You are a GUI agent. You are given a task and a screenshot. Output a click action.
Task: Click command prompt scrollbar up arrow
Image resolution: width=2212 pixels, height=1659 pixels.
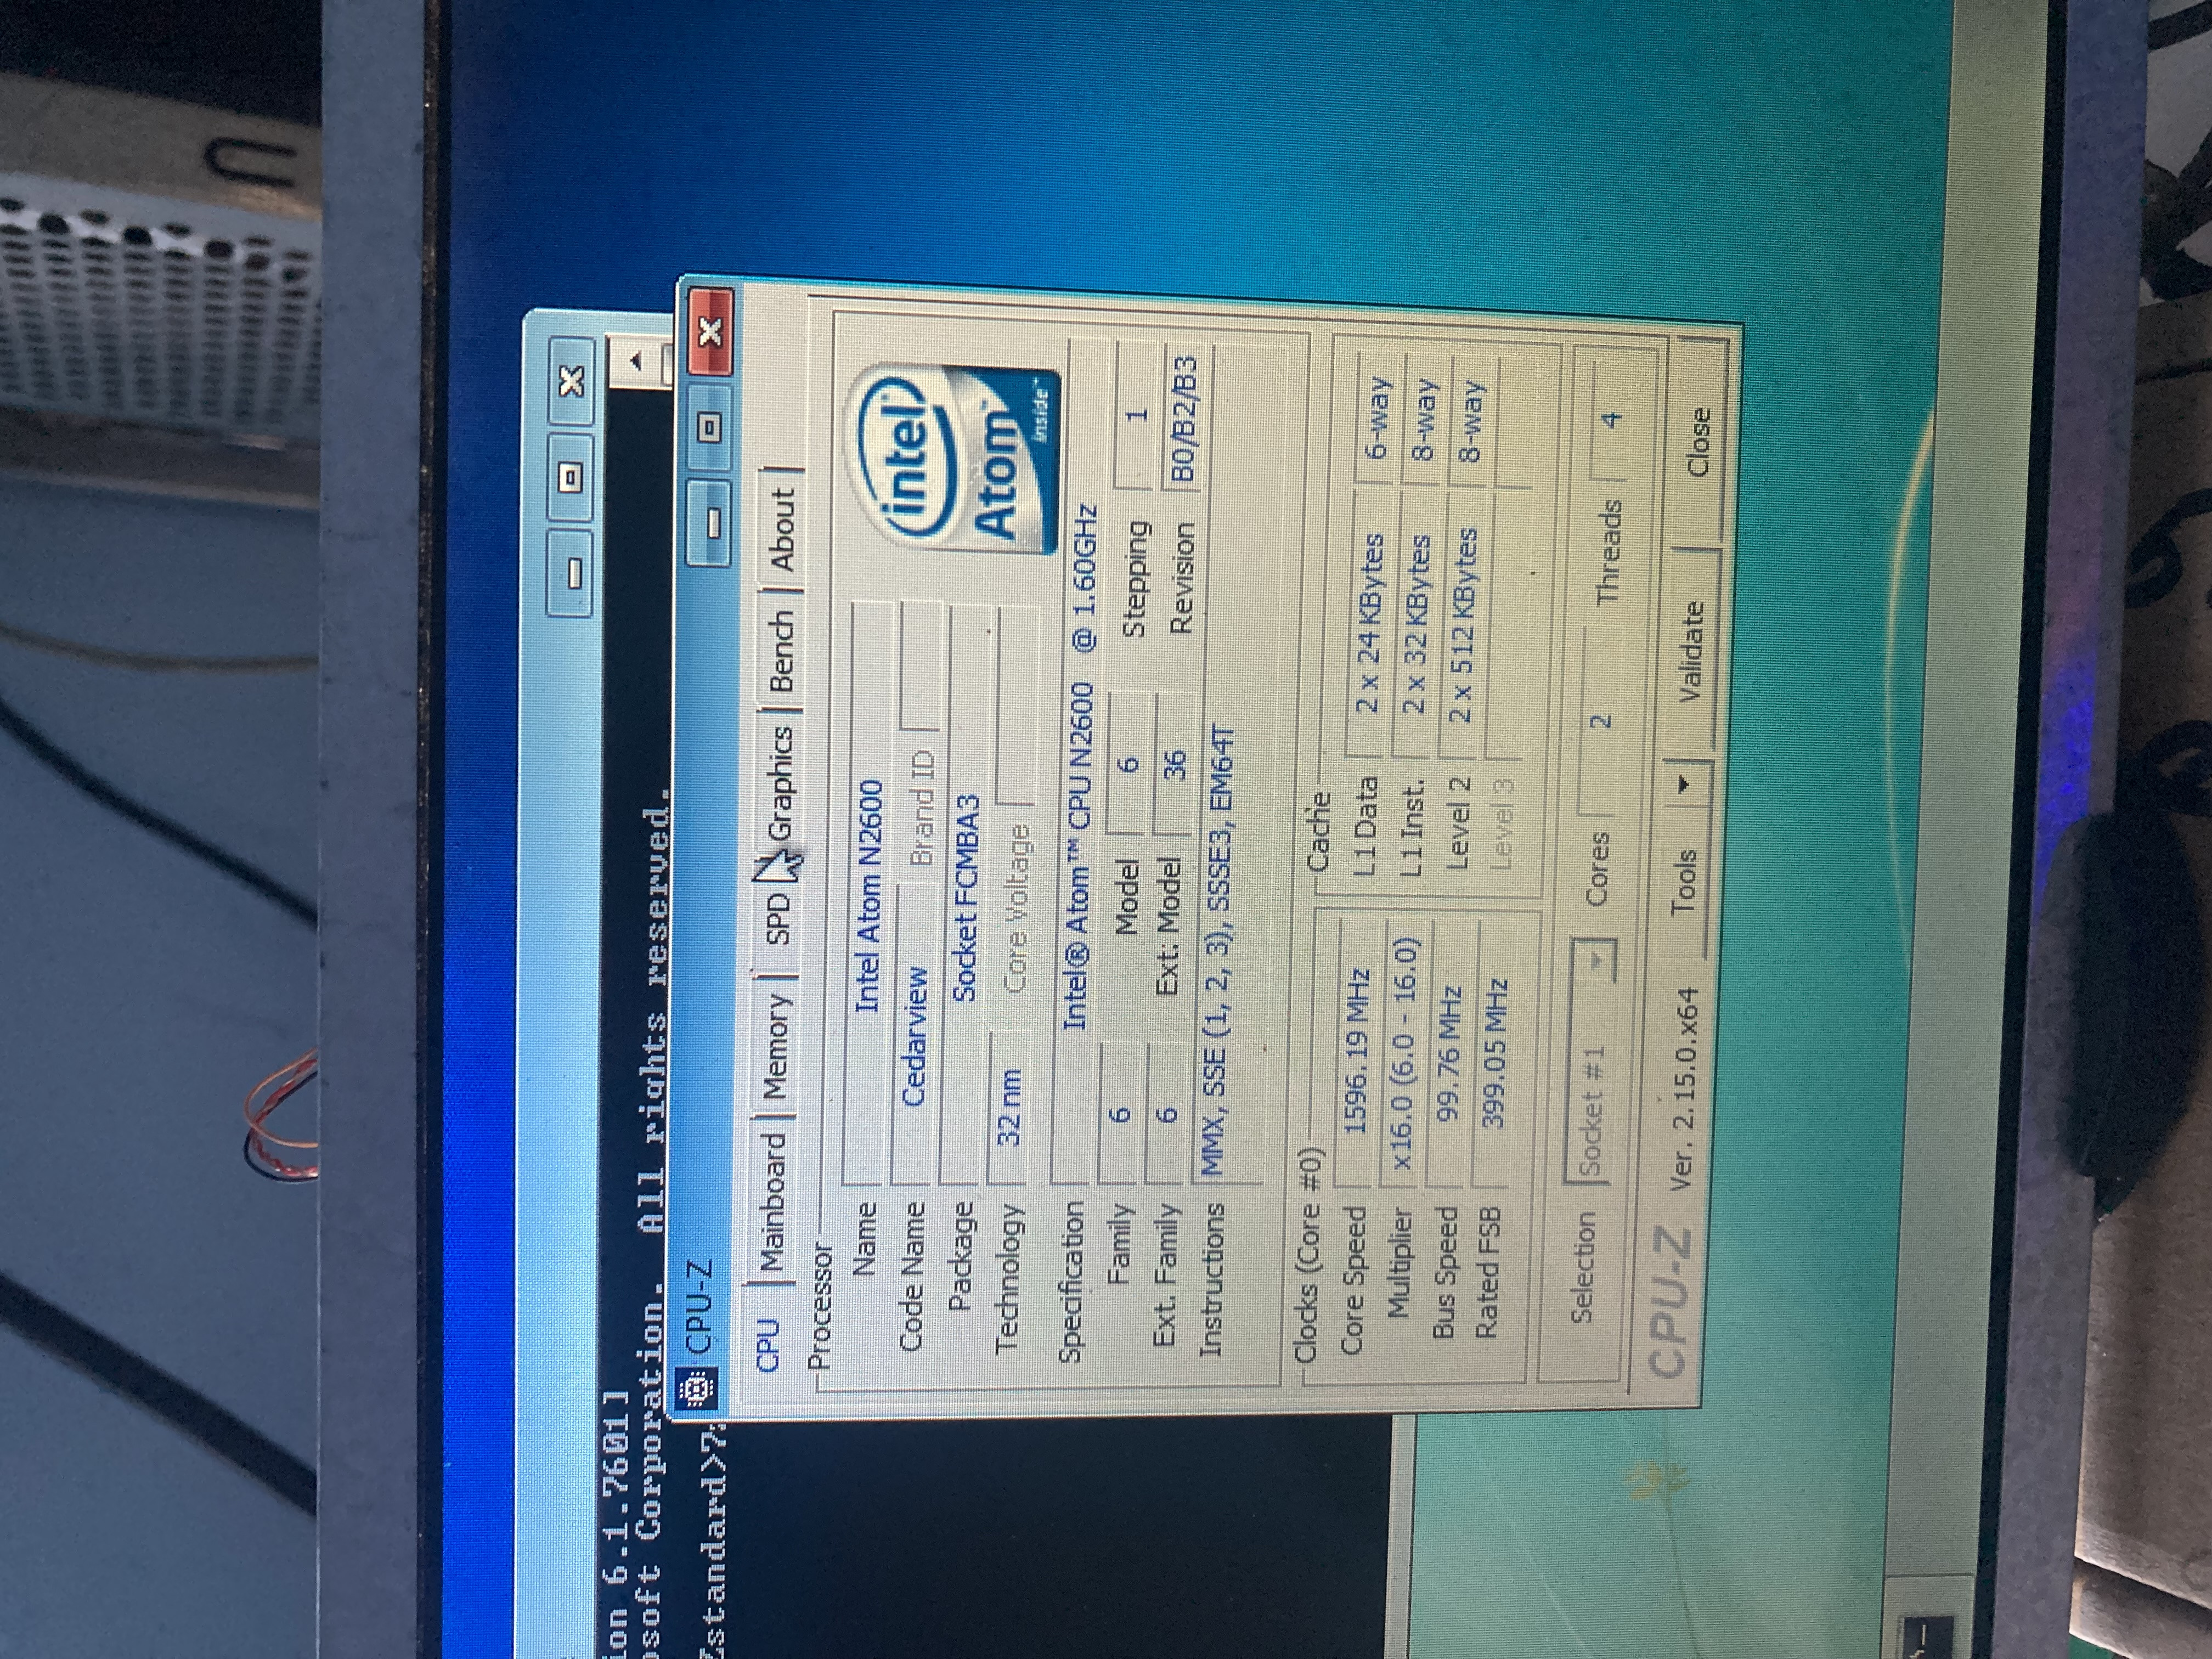click(637, 361)
